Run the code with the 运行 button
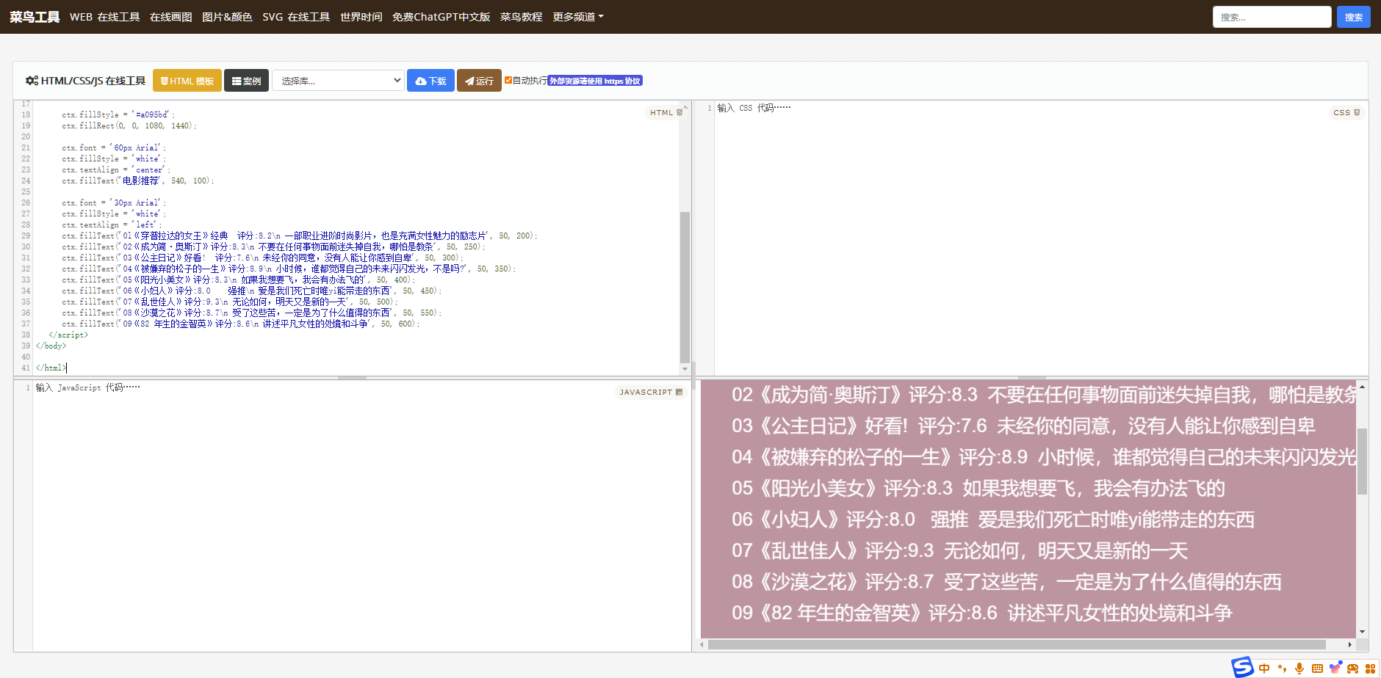 pos(478,80)
